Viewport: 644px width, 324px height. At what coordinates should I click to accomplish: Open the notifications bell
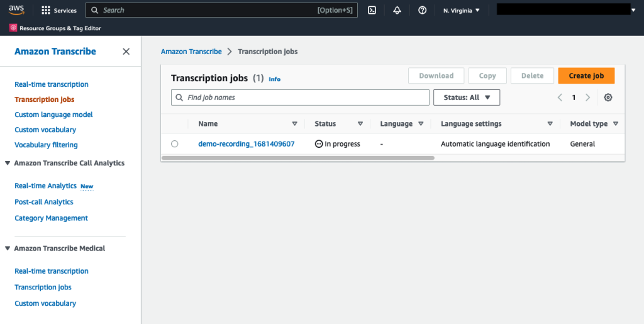click(397, 10)
